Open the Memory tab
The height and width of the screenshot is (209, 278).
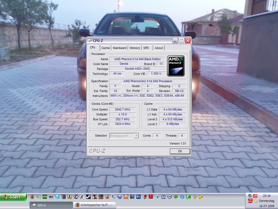[x=135, y=48]
